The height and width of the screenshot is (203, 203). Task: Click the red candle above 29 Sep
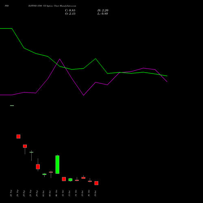pyautogui.click(x=38, y=167)
